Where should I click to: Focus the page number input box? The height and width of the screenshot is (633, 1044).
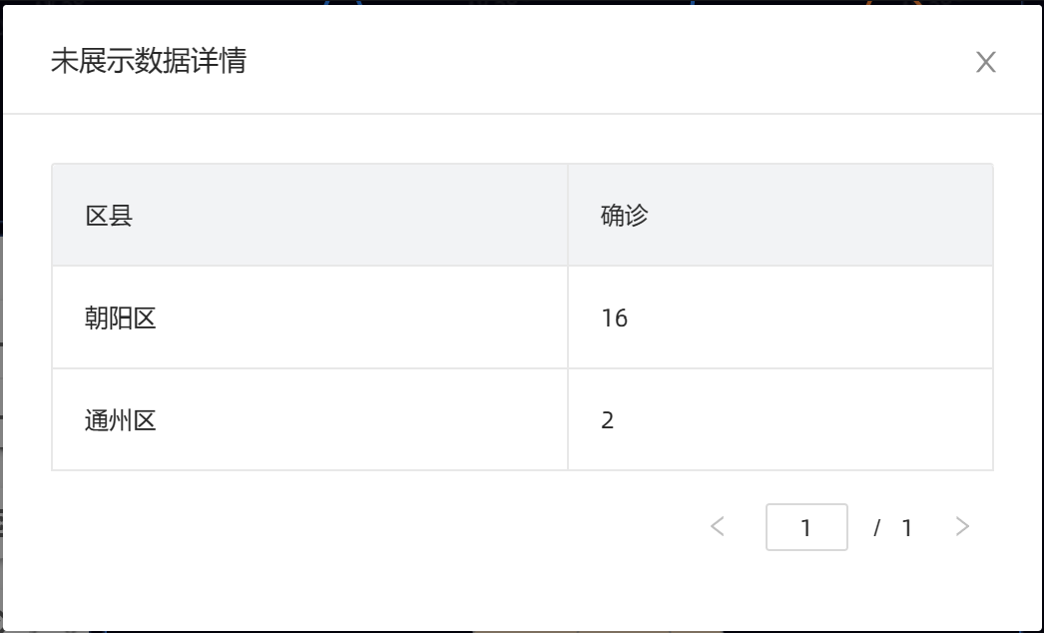click(x=806, y=527)
